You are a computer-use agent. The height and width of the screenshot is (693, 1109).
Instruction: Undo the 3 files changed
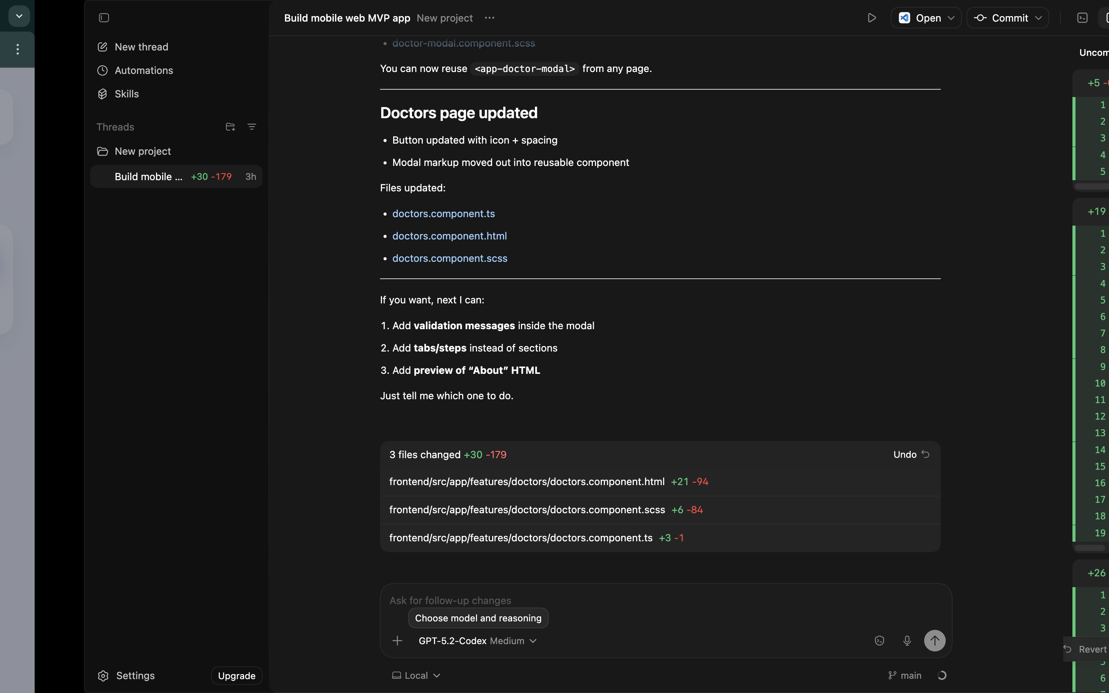point(911,454)
